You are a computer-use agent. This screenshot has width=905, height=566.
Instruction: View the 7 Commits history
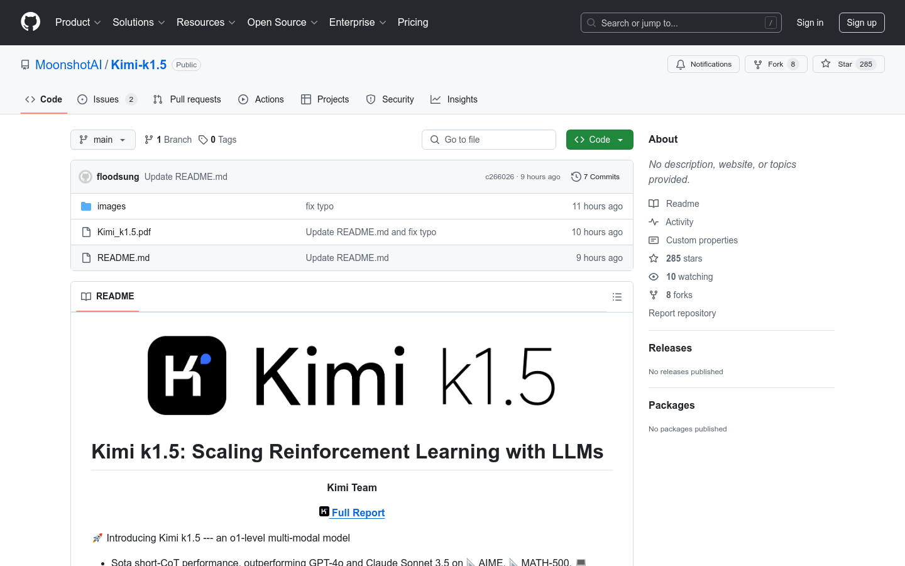[595, 177]
